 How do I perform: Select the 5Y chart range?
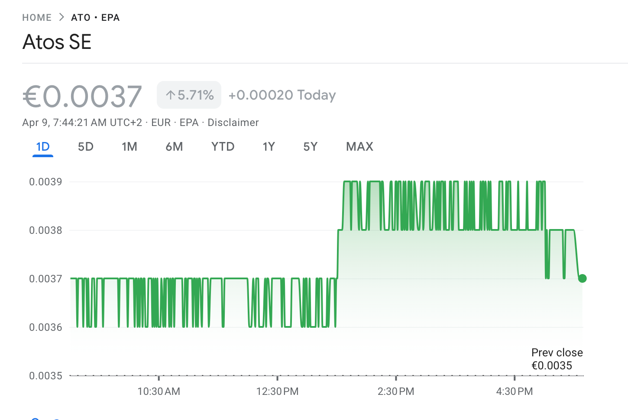(x=311, y=147)
